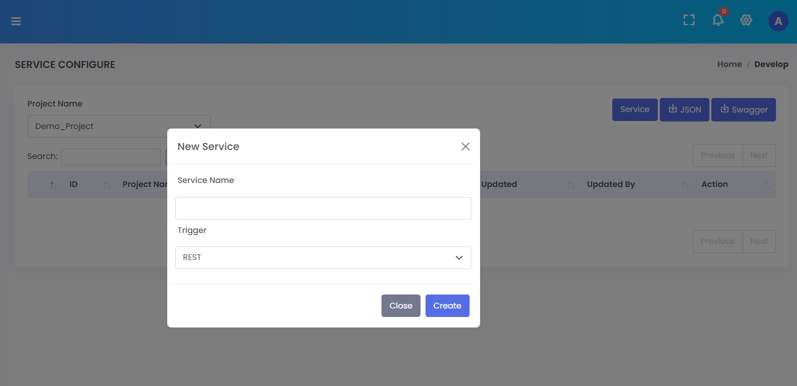This screenshot has height=386, width=797.
Task: Open user avatar A menu
Action: [778, 21]
